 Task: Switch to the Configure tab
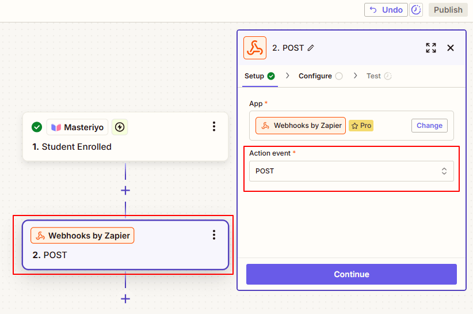click(321, 76)
